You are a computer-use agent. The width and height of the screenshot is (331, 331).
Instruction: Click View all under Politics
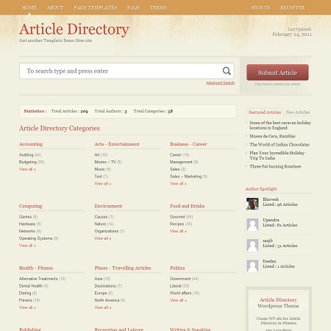(x=178, y=300)
